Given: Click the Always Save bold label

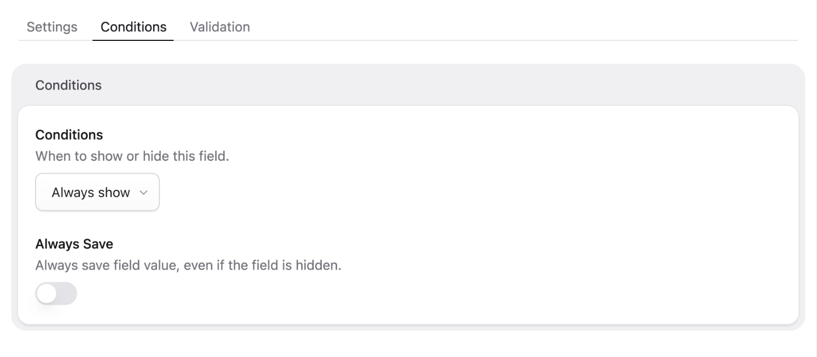Looking at the screenshot, I should pyautogui.click(x=74, y=244).
